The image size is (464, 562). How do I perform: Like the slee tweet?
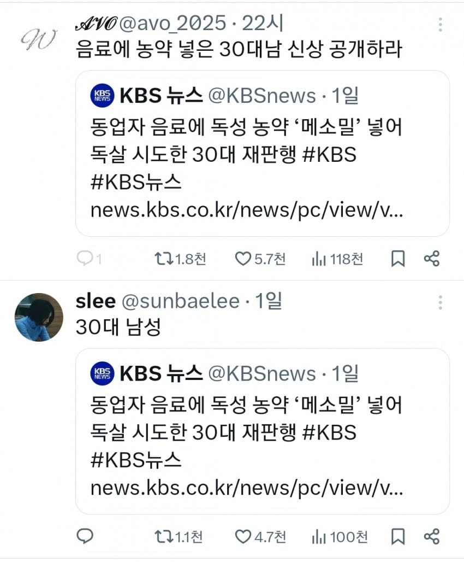point(242,536)
